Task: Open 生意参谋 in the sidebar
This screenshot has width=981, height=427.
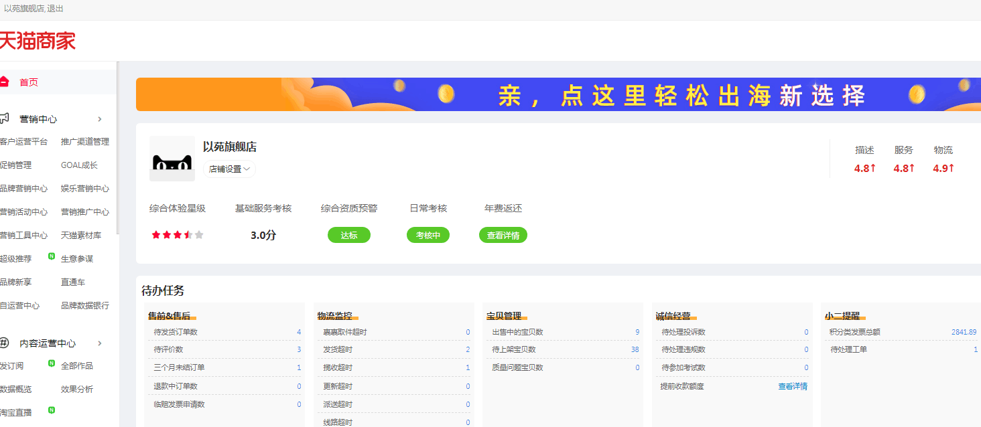Action: 77,259
